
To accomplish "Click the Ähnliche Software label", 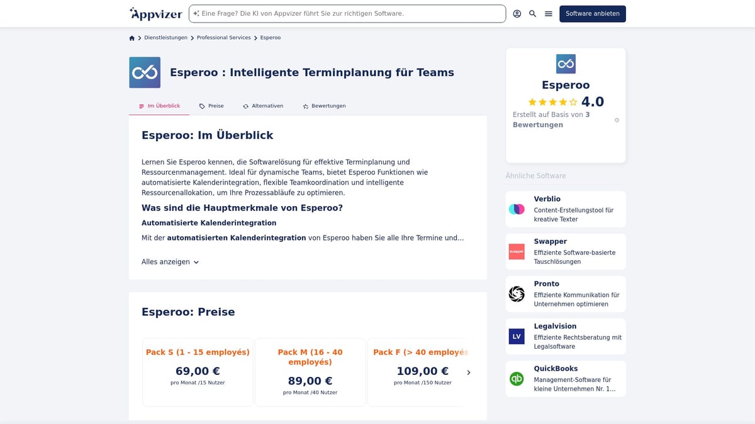I will (535, 176).
